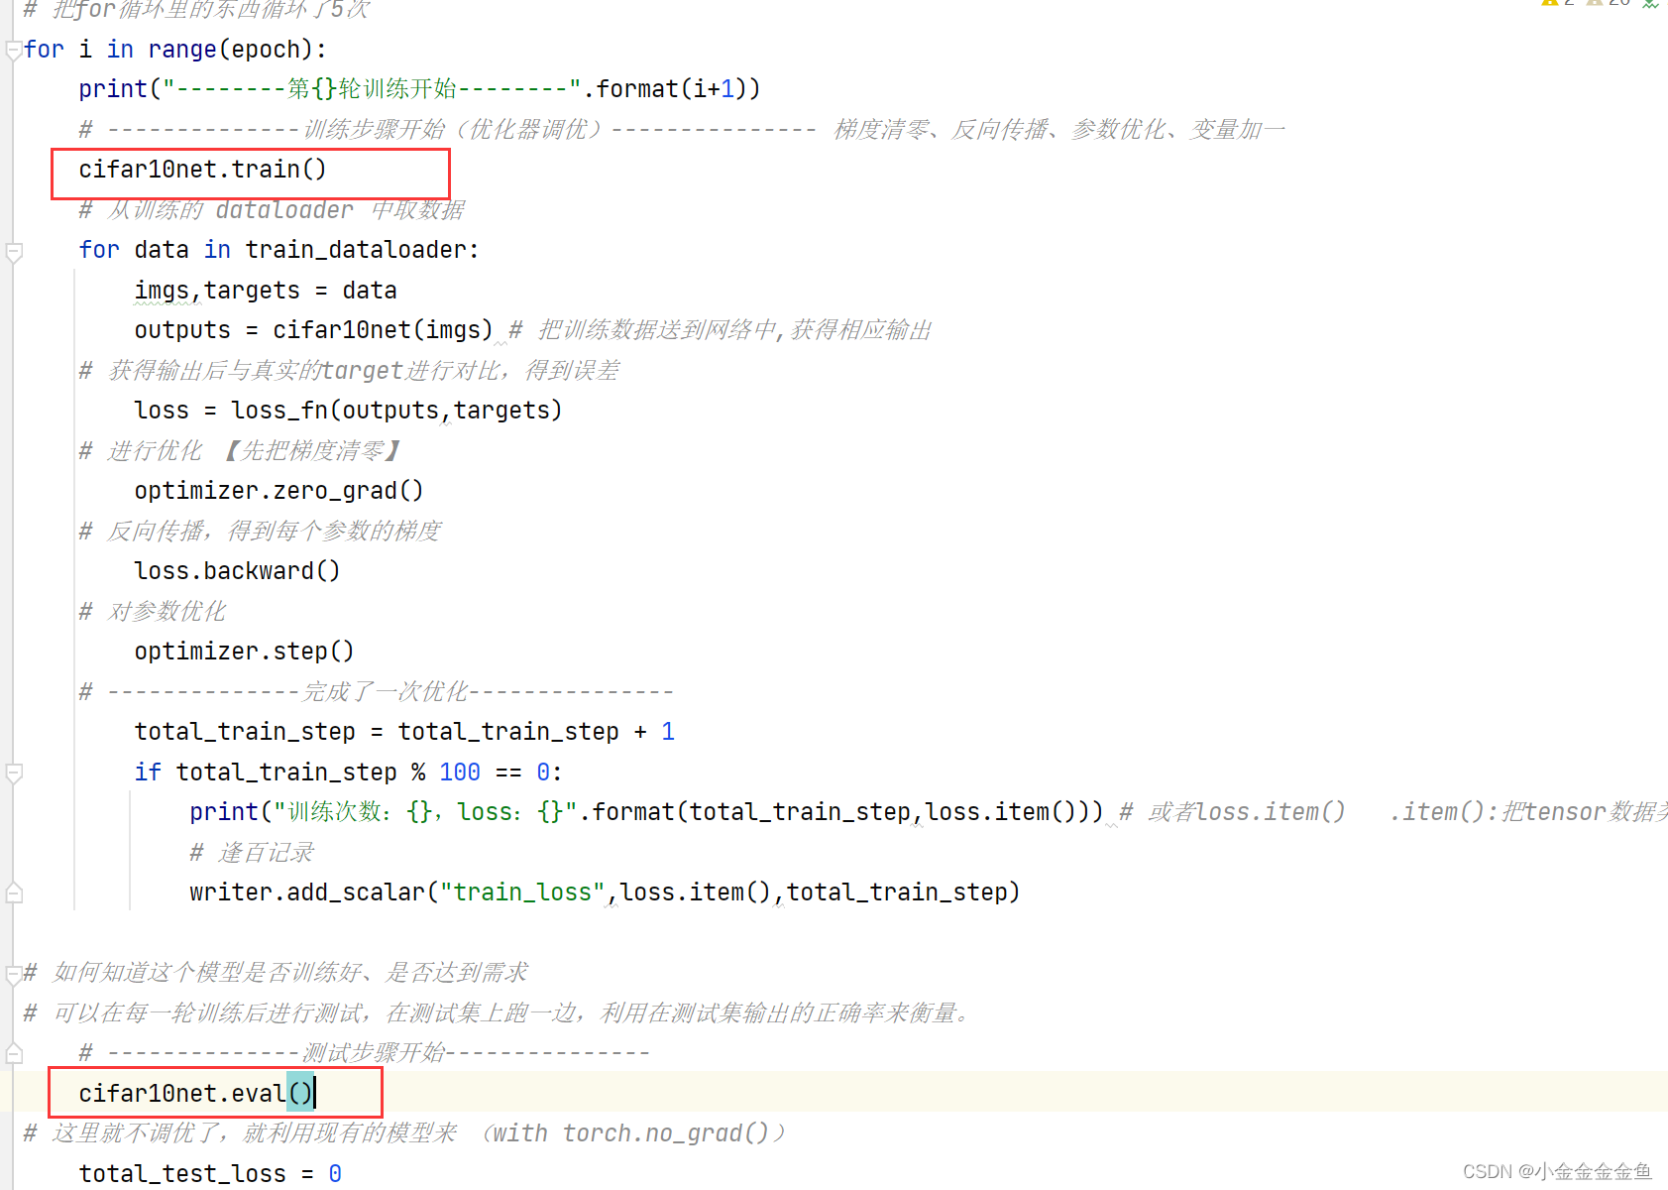Click inline comment '把训练数据送到网络中'

[x=721, y=330]
